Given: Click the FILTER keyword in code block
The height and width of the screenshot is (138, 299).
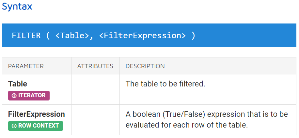Looking at the screenshot, I should click(x=26, y=36).
